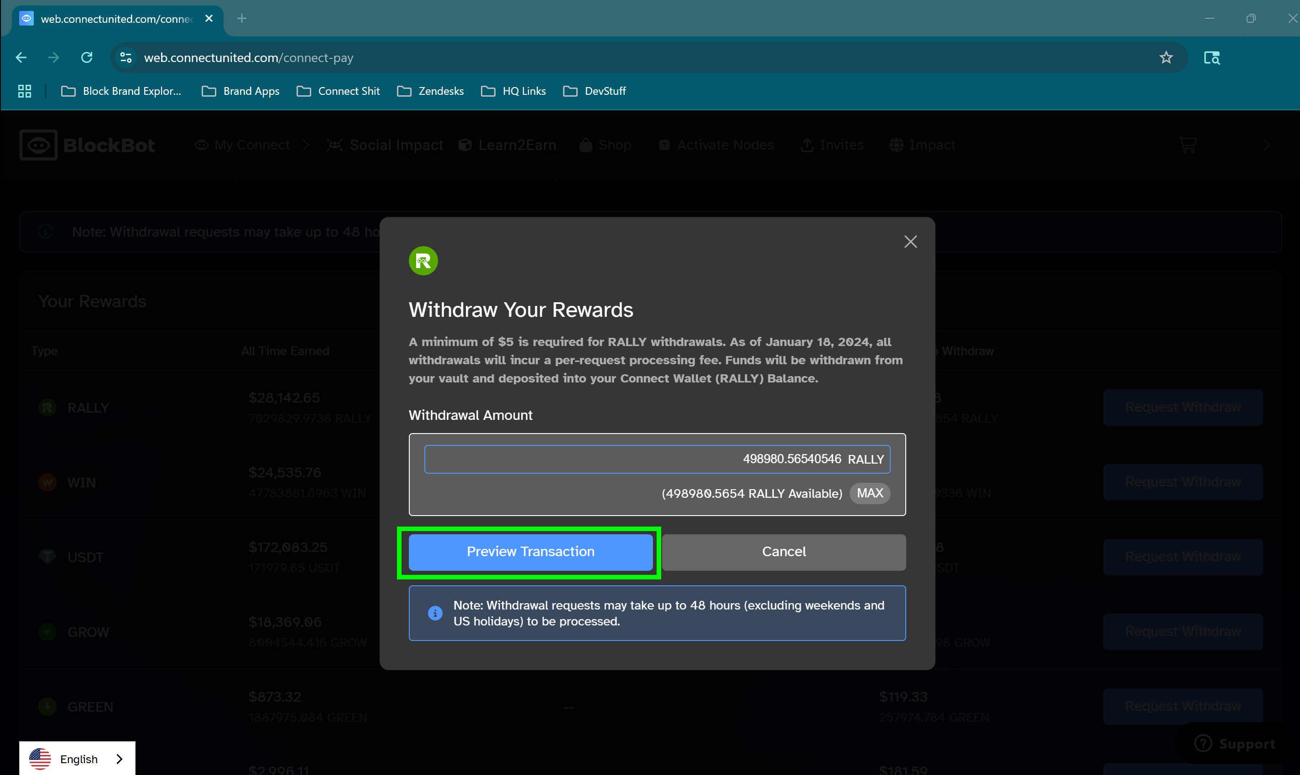Image resolution: width=1300 pixels, height=775 pixels.
Task: Expand My Connect chevron arrow
Action: click(x=306, y=145)
